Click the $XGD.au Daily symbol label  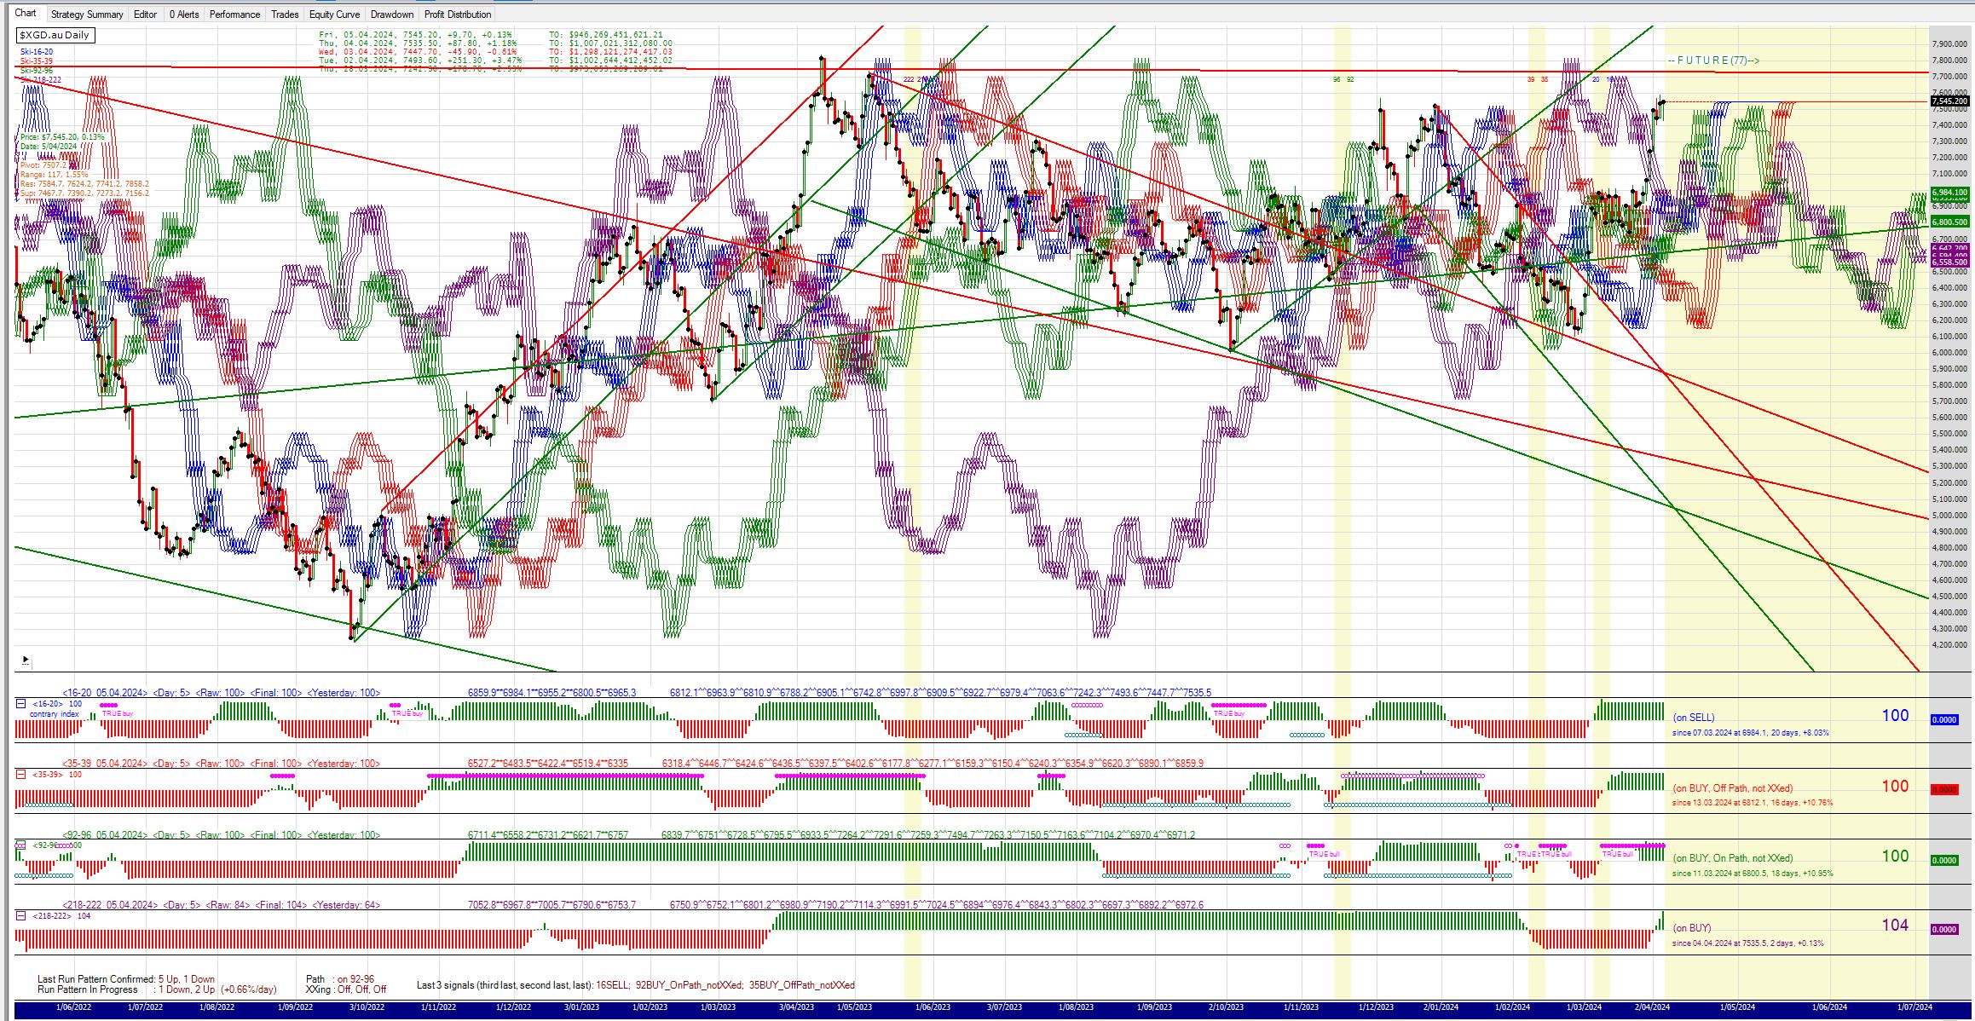tap(55, 35)
